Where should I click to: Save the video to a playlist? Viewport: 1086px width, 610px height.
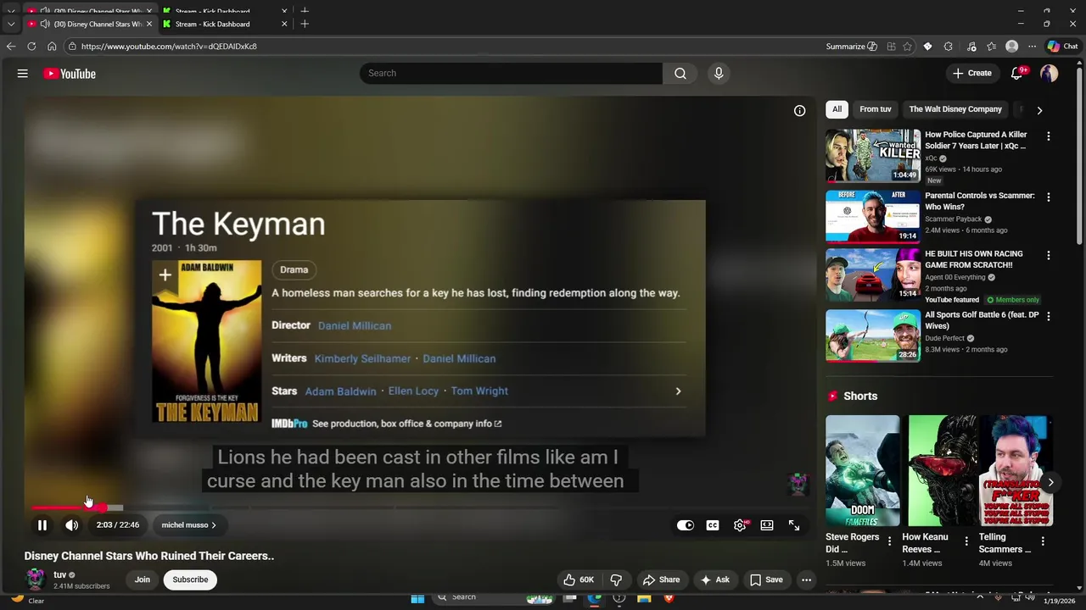766,579
